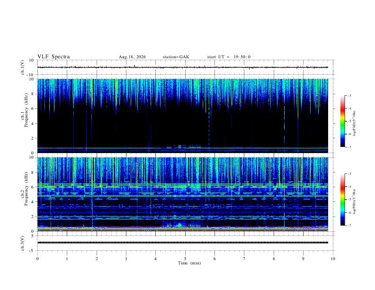Click the VLF Spectra title text
The height and width of the screenshot is (290, 375).
tap(54, 57)
